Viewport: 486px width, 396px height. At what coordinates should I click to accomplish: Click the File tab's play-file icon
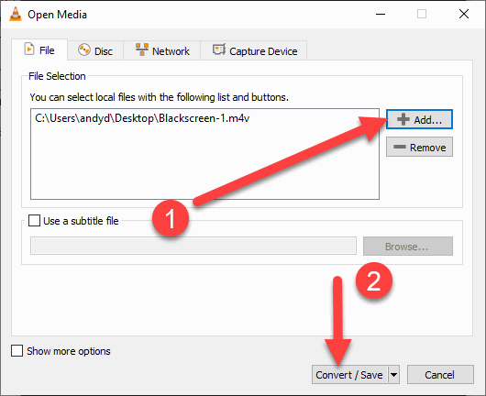(x=29, y=49)
